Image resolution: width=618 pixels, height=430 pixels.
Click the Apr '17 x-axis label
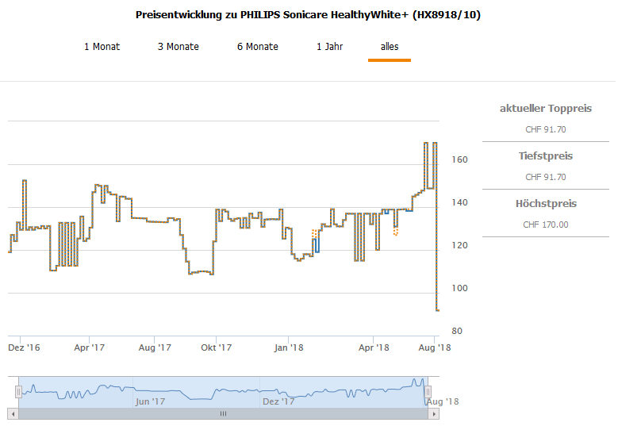90,347
